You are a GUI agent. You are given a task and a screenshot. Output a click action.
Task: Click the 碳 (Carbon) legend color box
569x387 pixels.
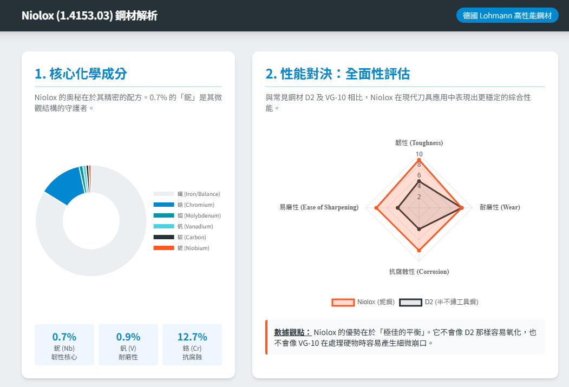pyautogui.click(x=164, y=237)
